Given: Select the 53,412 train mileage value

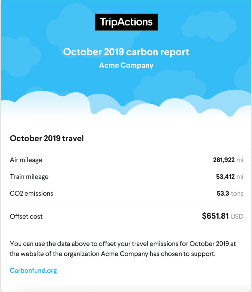Looking at the screenshot, I should click(226, 177).
